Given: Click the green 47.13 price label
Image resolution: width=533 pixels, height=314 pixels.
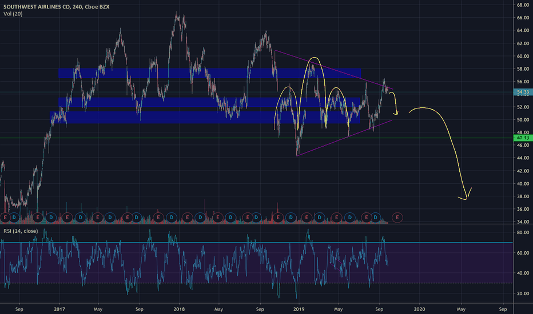Looking at the screenshot, I should pos(523,138).
